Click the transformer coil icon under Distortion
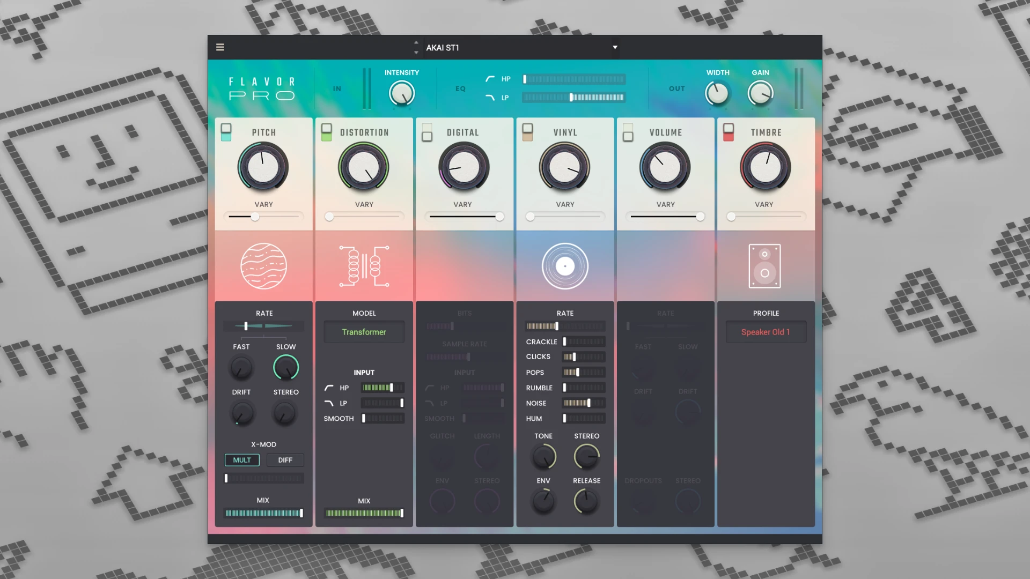The width and height of the screenshot is (1030, 579). click(364, 266)
